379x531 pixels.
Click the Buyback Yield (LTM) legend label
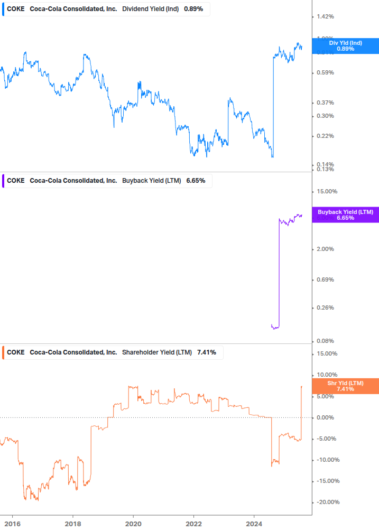(151, 181)
